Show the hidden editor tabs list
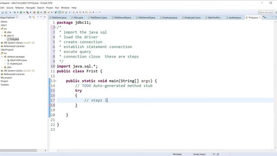Image resolution: width=277 pixels, height=156 pixels. [264, 17]
